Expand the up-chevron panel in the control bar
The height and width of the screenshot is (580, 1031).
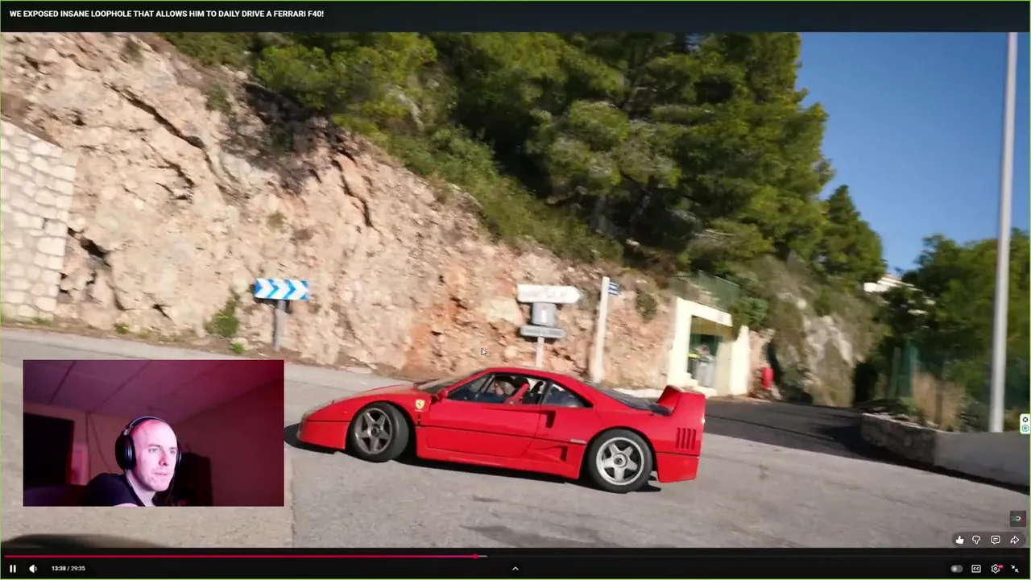coord(515,569)
